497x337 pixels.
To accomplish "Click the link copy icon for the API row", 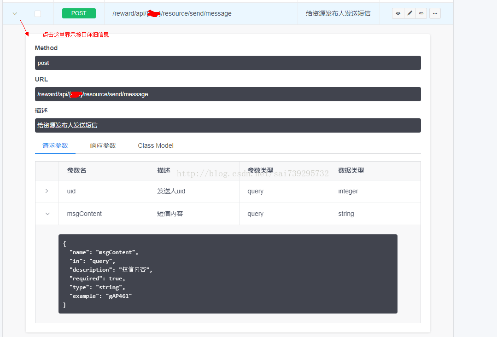I will tap(421, 13).
